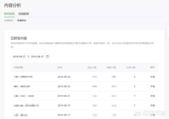169x119 pixels.
Task: View 详情 of the 2019-08-21 post
Action: pos(152,96)
